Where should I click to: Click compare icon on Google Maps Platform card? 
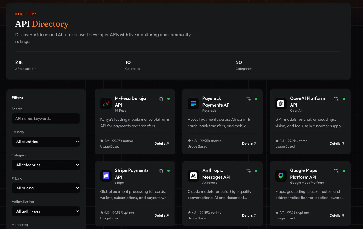(336, 171)
